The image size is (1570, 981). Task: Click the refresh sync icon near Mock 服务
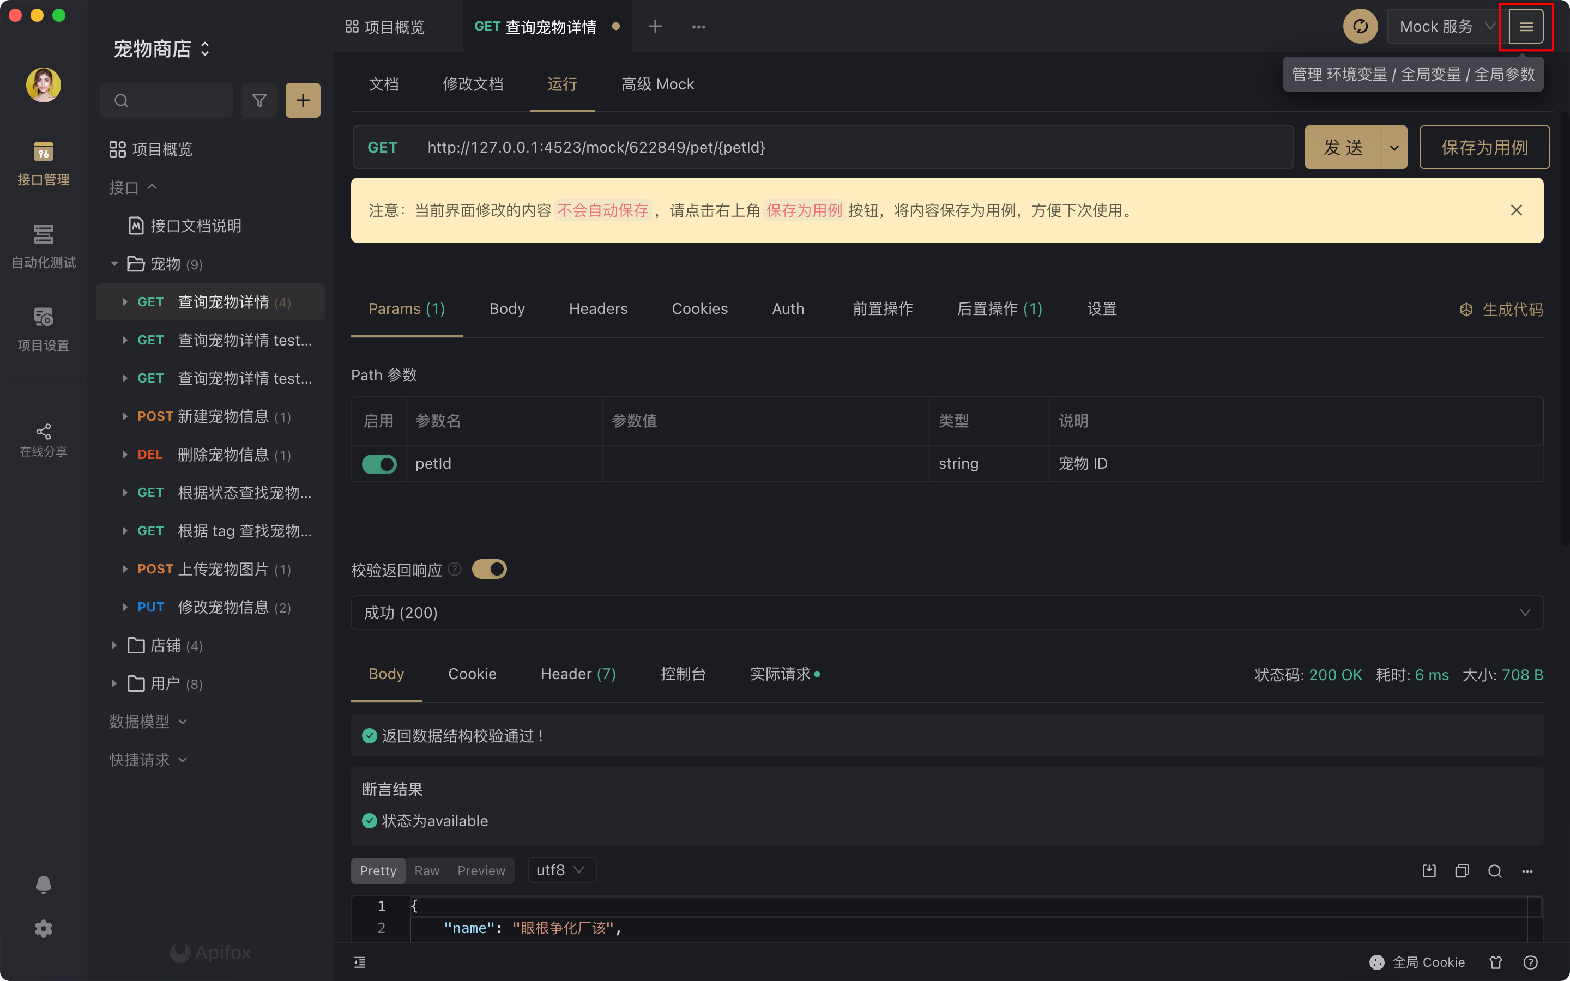click(1360, 27)
